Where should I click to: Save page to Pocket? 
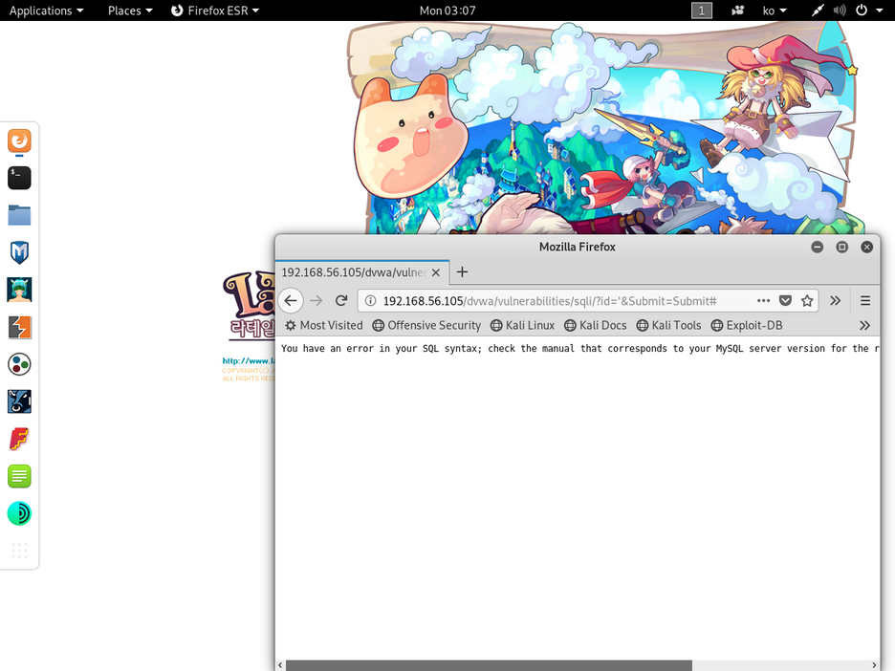(x=785, y=301)
